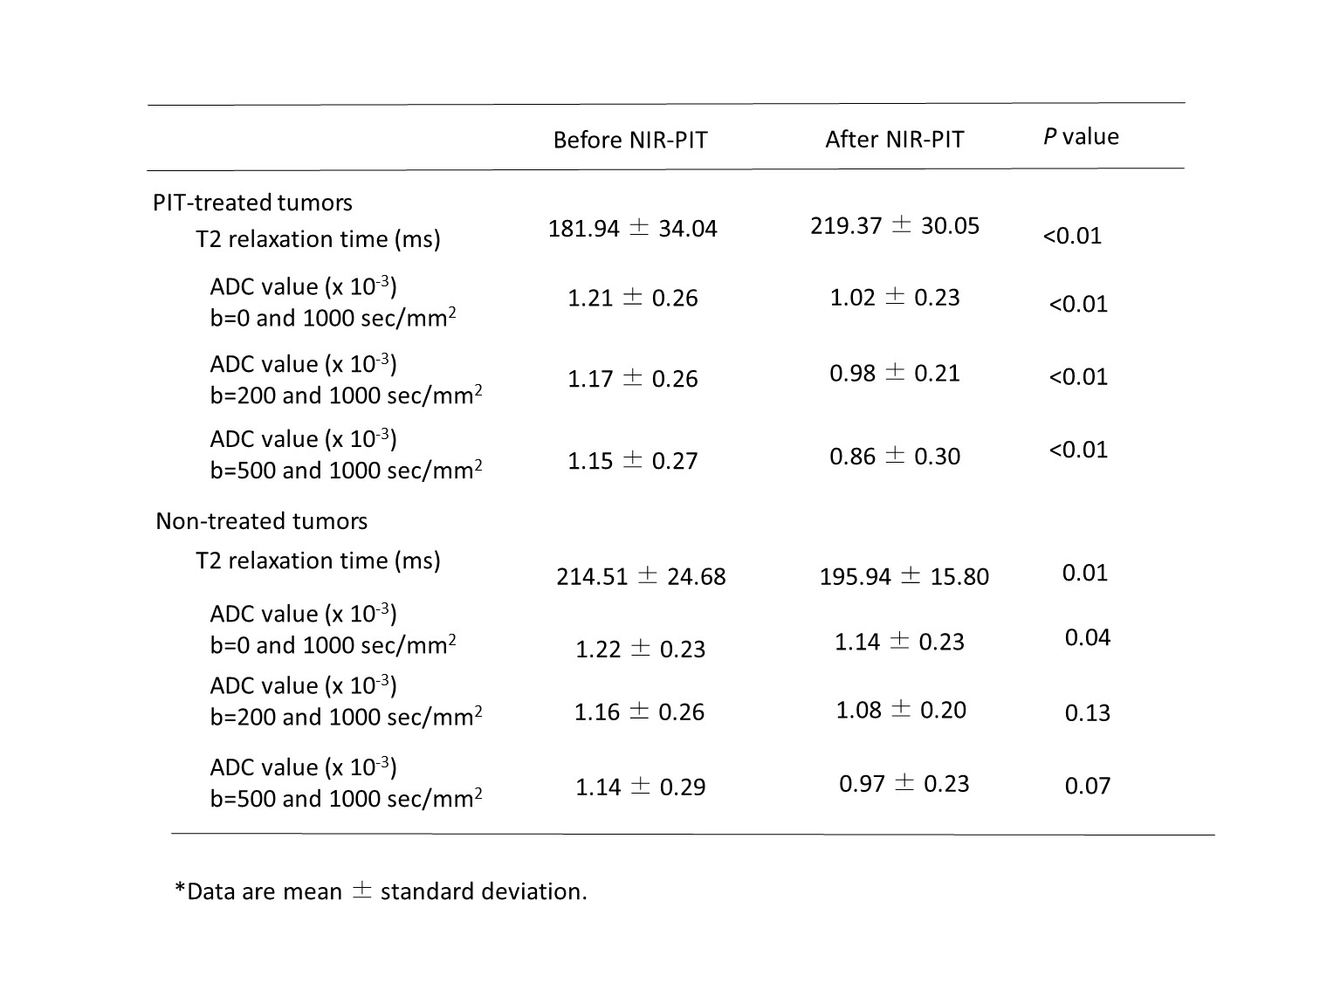Click the "Before NIR-PIT" column header
The image size is (1320, 990).
point(629,141)
